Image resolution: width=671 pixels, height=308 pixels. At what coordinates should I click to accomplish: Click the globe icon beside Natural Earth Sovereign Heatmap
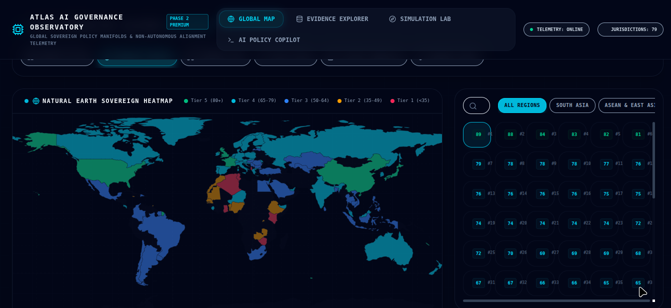(36, 101)
